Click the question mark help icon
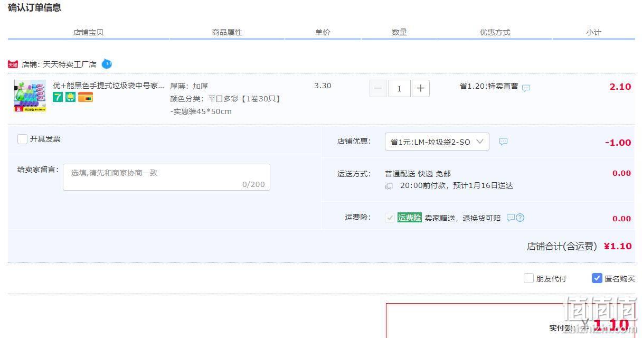 (x=520, y=218)
